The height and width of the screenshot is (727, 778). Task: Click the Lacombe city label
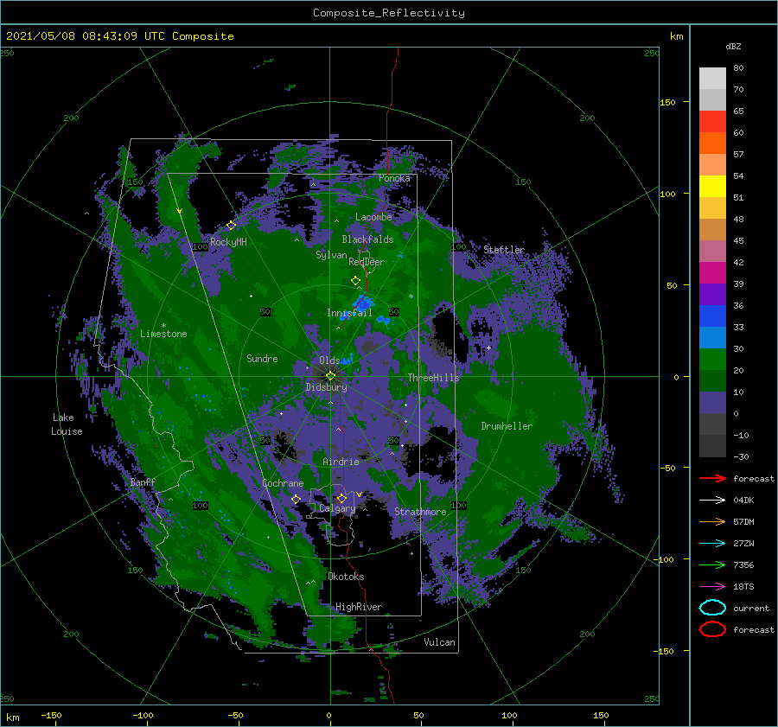pos(373,217)
